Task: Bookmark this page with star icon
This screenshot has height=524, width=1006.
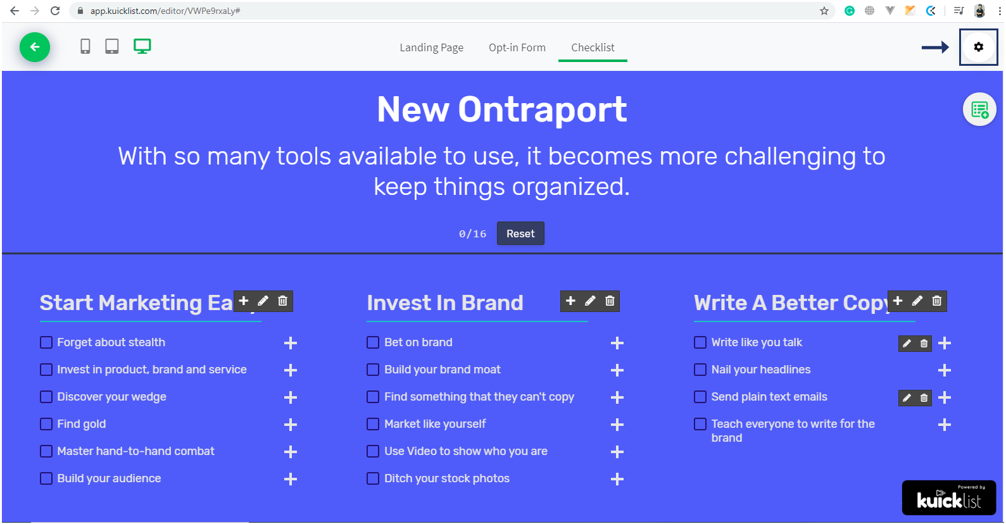Action: (x=824, y=11)
